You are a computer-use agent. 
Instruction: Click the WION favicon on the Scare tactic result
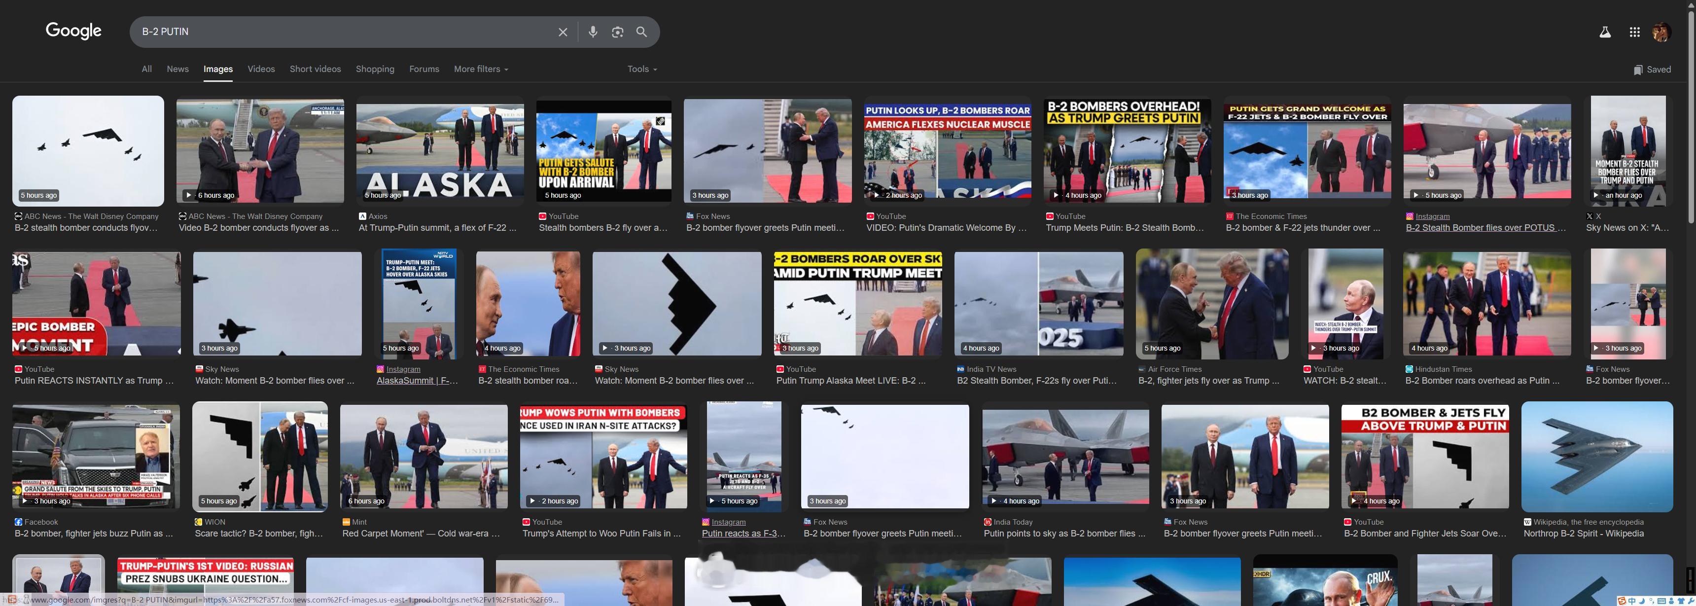(x=198, y=522)
